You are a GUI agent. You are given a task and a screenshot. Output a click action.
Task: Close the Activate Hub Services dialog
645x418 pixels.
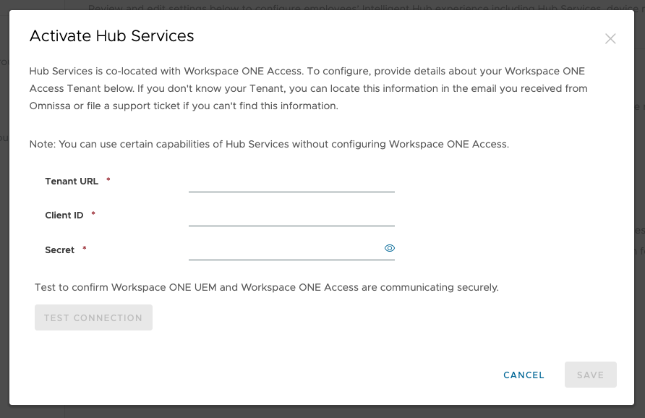(610, 39)
